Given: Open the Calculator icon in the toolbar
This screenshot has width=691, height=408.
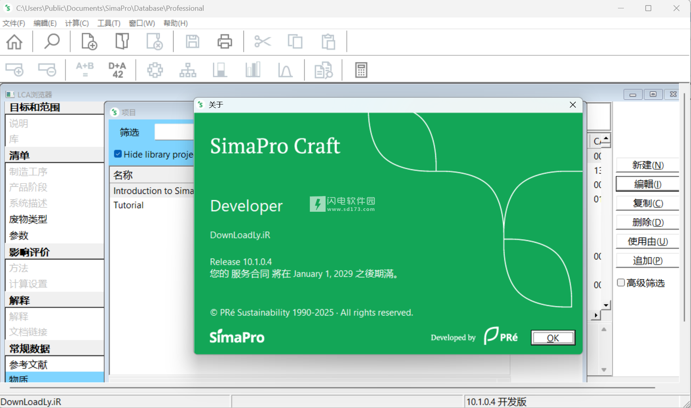Looking at the screenshot, I should click(x=361, y=70).
